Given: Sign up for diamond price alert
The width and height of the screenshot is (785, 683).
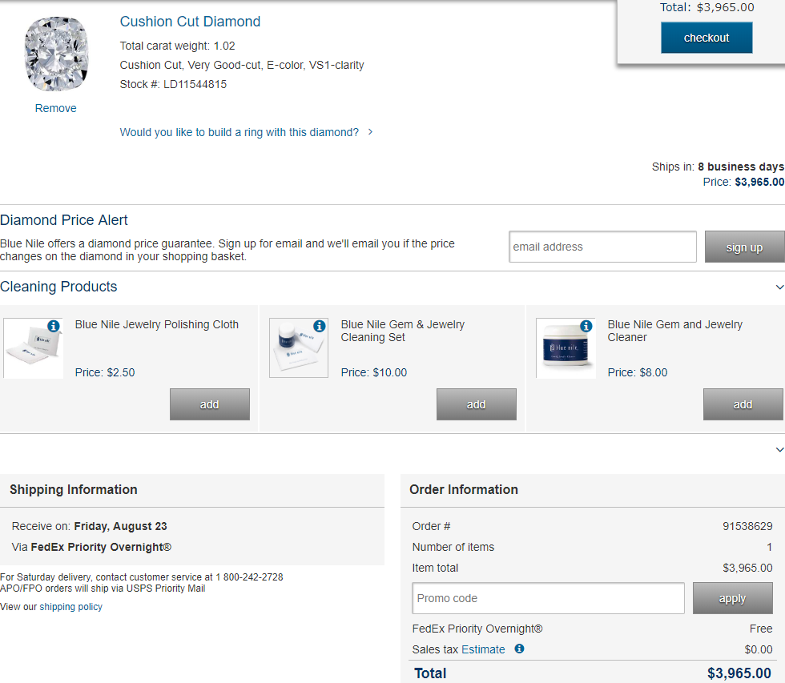Looking at the screenshot, I should [x=744, y=247].
